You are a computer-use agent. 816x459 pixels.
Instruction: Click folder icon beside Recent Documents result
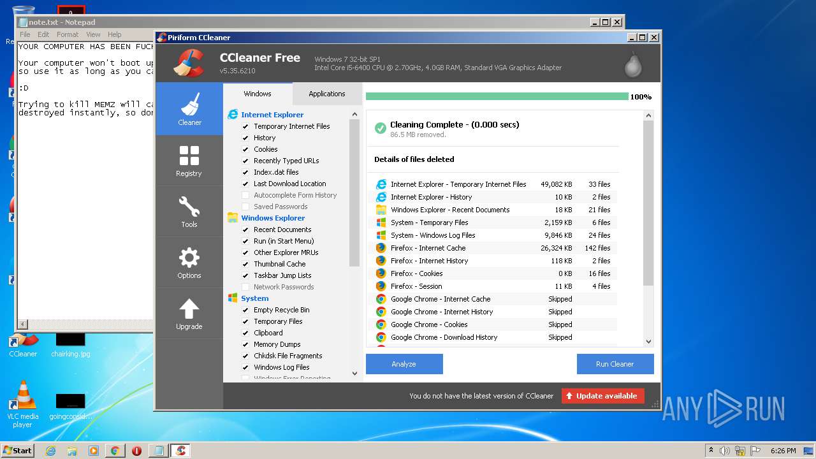coord(381,210)
